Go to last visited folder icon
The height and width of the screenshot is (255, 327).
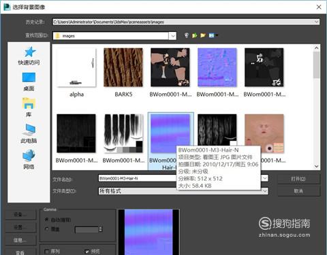click(x=187, y=35)
